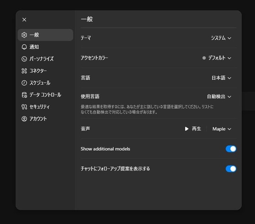The height and width of the screenshot is (224, 255).
Task: Click the セキュリティ key icon
Action: tap(24, 107)
